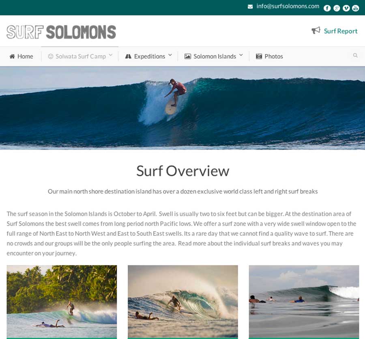Open the barrel wave surfer thumbnail
The height and width of the screenshot is (339, 365).
click(183, 302)
